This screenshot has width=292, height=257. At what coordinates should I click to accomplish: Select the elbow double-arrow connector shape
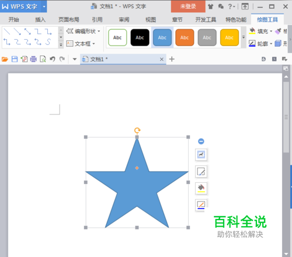point(7,41)
